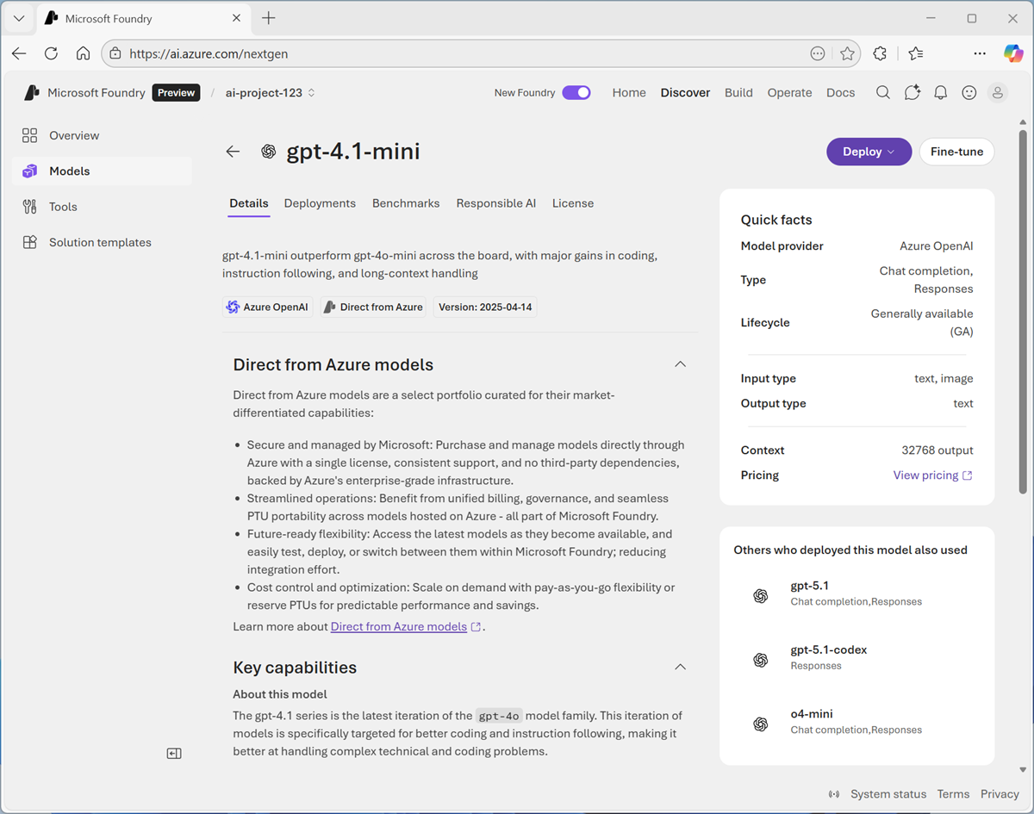Open your account profile icon
Screen dimensions: 1034x814
(997, 92)
